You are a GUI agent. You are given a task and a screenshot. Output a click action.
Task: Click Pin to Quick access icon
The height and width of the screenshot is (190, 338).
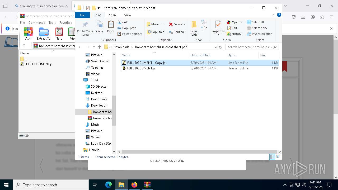point(85,28)
